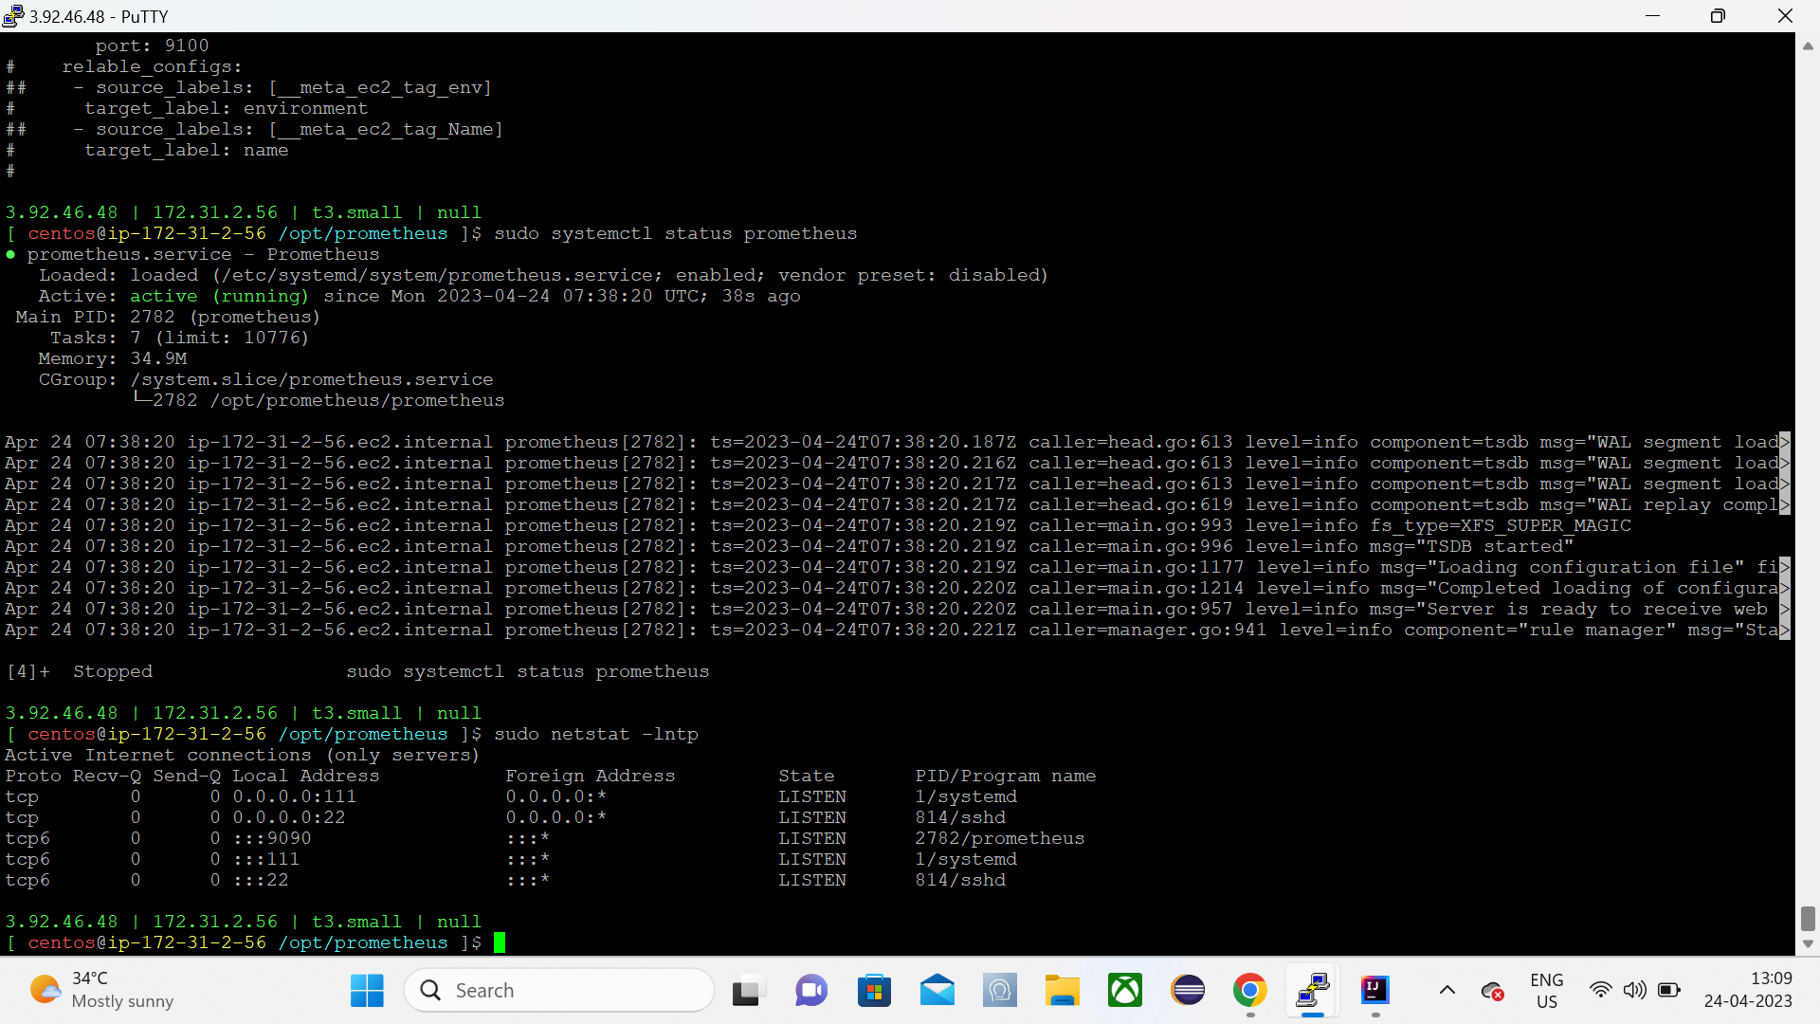Screen dimensions: 1820x1024
Task: Mute audio via the speaker tray icon
Action: pos(1637,990)
